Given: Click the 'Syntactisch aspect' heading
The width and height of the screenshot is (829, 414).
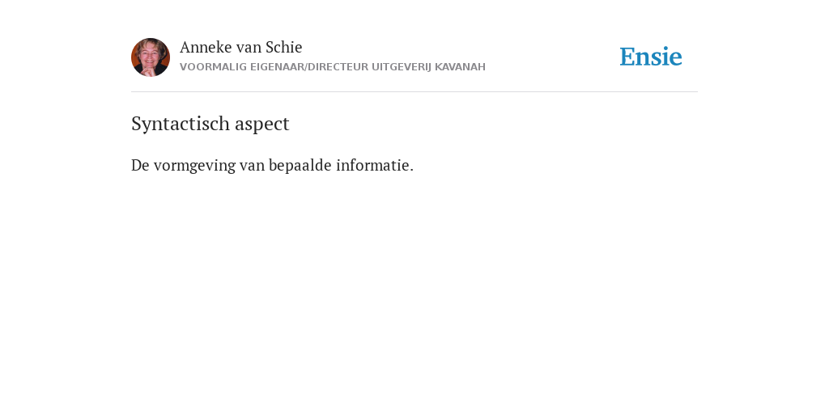Looking at the screenshot, I should pos(210,124).
